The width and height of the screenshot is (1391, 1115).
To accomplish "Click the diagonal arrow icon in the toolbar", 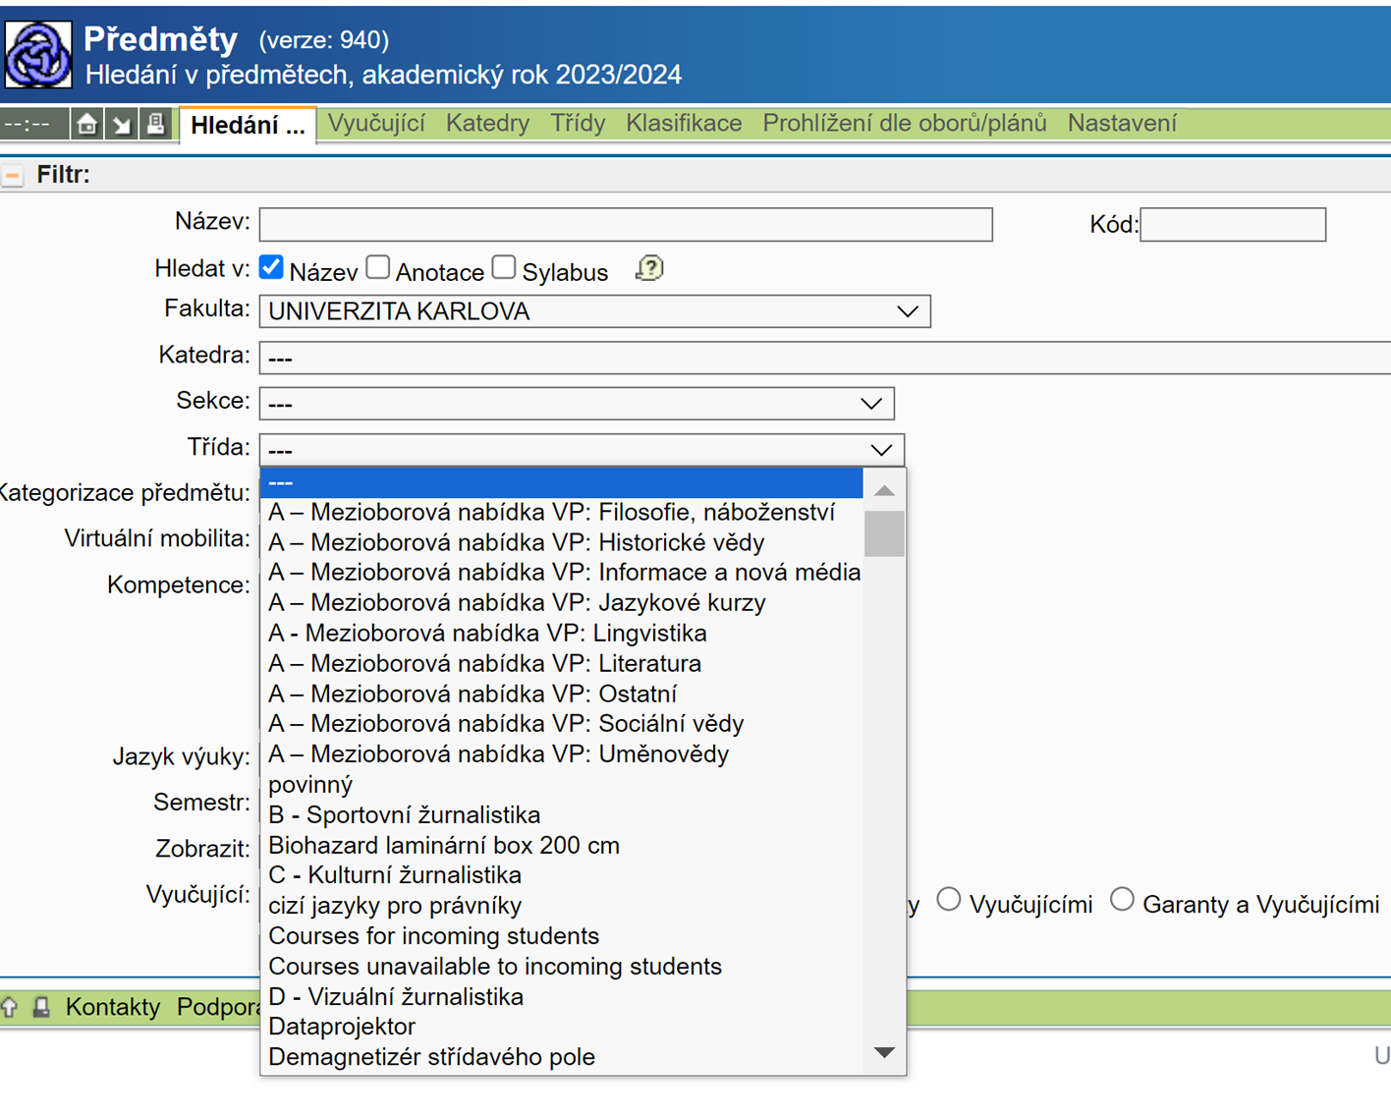I will 122,125.
